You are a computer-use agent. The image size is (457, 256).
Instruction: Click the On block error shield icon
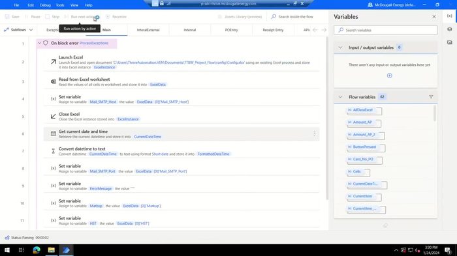46,43
